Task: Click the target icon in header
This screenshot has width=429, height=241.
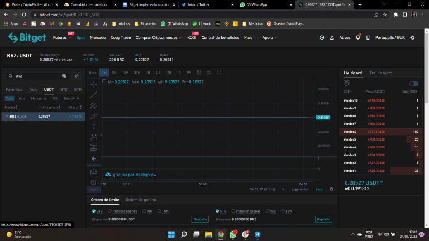Action: coord(322,38)
